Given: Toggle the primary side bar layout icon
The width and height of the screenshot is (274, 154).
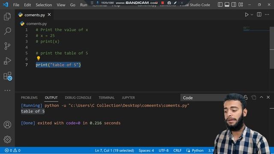Looking at the screenshot, I should click(220, 5).
